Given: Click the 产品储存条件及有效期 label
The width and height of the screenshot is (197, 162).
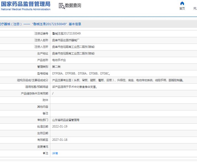Looking at the screenshot, I should tap(35, 93).
